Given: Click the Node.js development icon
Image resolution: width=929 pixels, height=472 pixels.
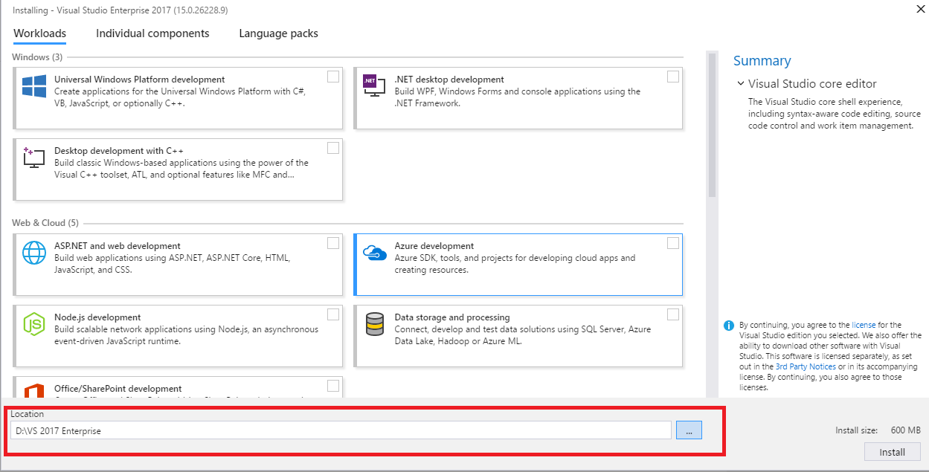Looking at the screenshot, I should (33, 324).
